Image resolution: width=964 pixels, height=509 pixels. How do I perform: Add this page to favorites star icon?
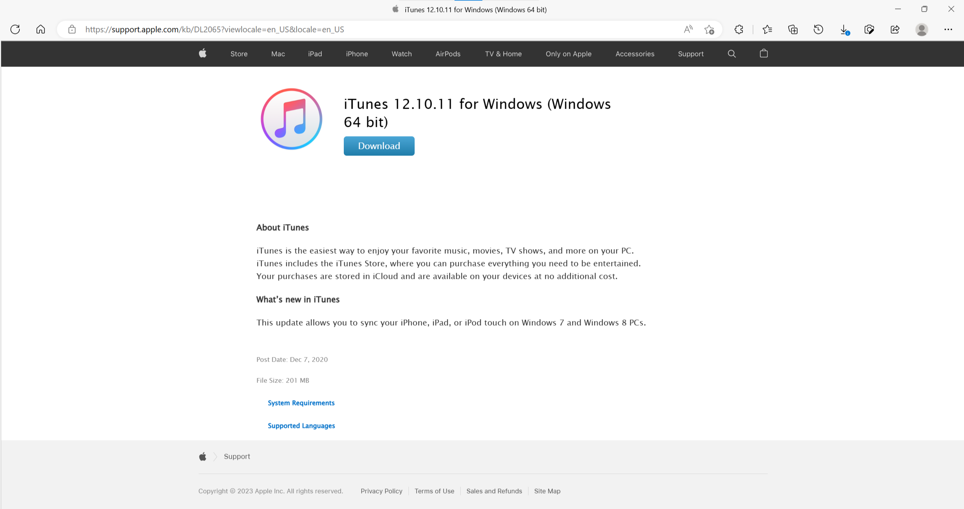pos(709,29)
